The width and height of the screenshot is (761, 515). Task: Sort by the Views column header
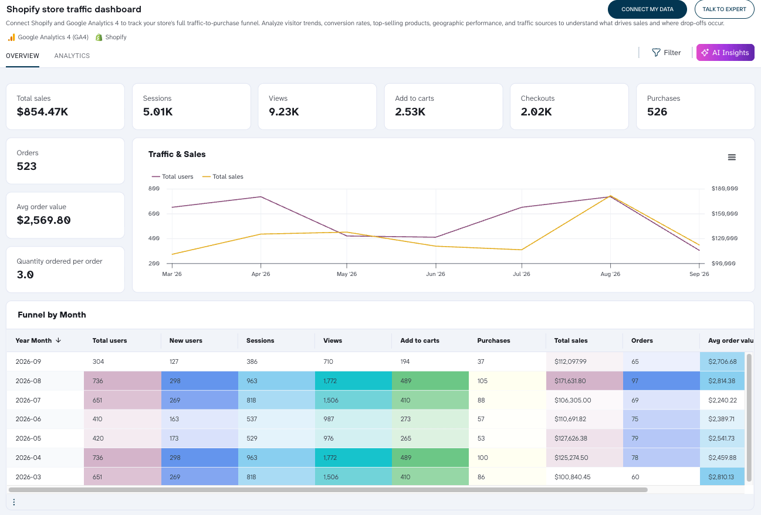point(353,340)
